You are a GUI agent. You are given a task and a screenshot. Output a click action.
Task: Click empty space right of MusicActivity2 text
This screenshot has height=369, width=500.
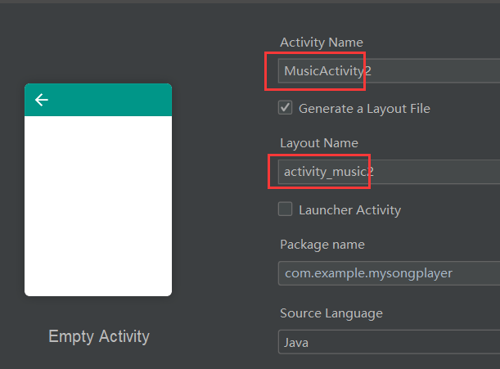click(442, 71)
